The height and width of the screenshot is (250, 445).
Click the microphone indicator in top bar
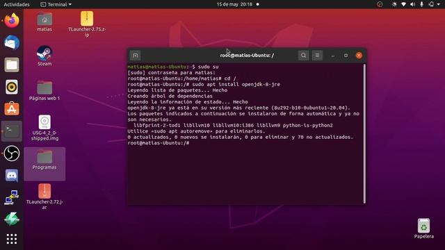(421, 4)
